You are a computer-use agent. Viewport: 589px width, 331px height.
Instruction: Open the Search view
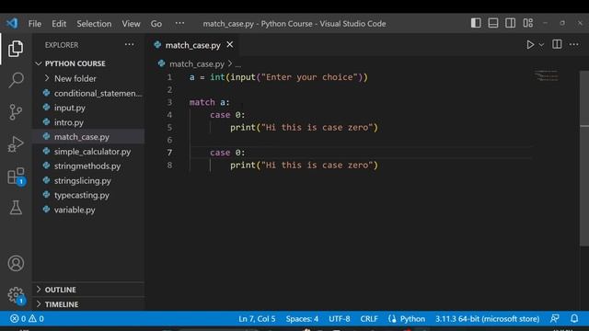click(16, 80)
